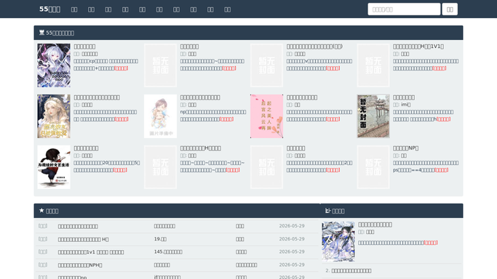
Task: Click the red read-more link in the white-haired girl card
Action: point(121,68)
